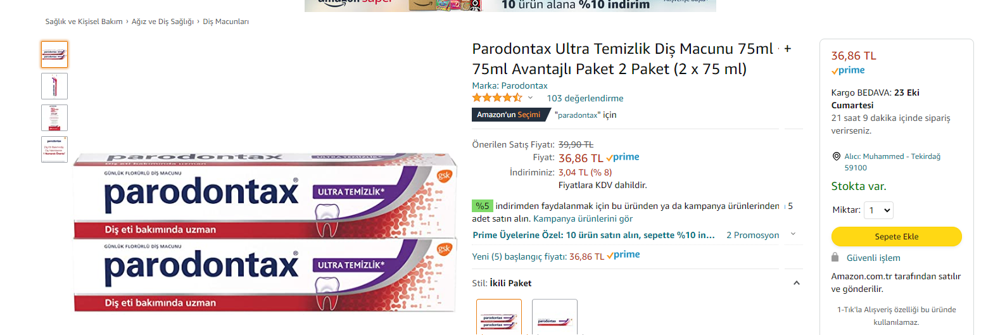Open the star rating popover chevron
The image size is (993, 335).
[531, 98]
